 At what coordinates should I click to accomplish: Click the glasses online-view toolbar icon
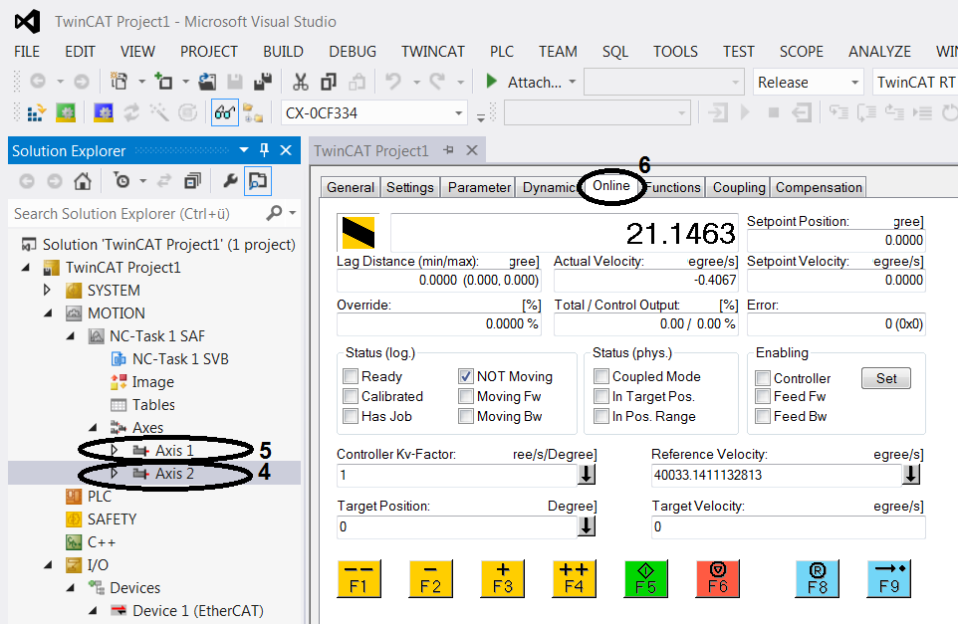click(224, 112)
